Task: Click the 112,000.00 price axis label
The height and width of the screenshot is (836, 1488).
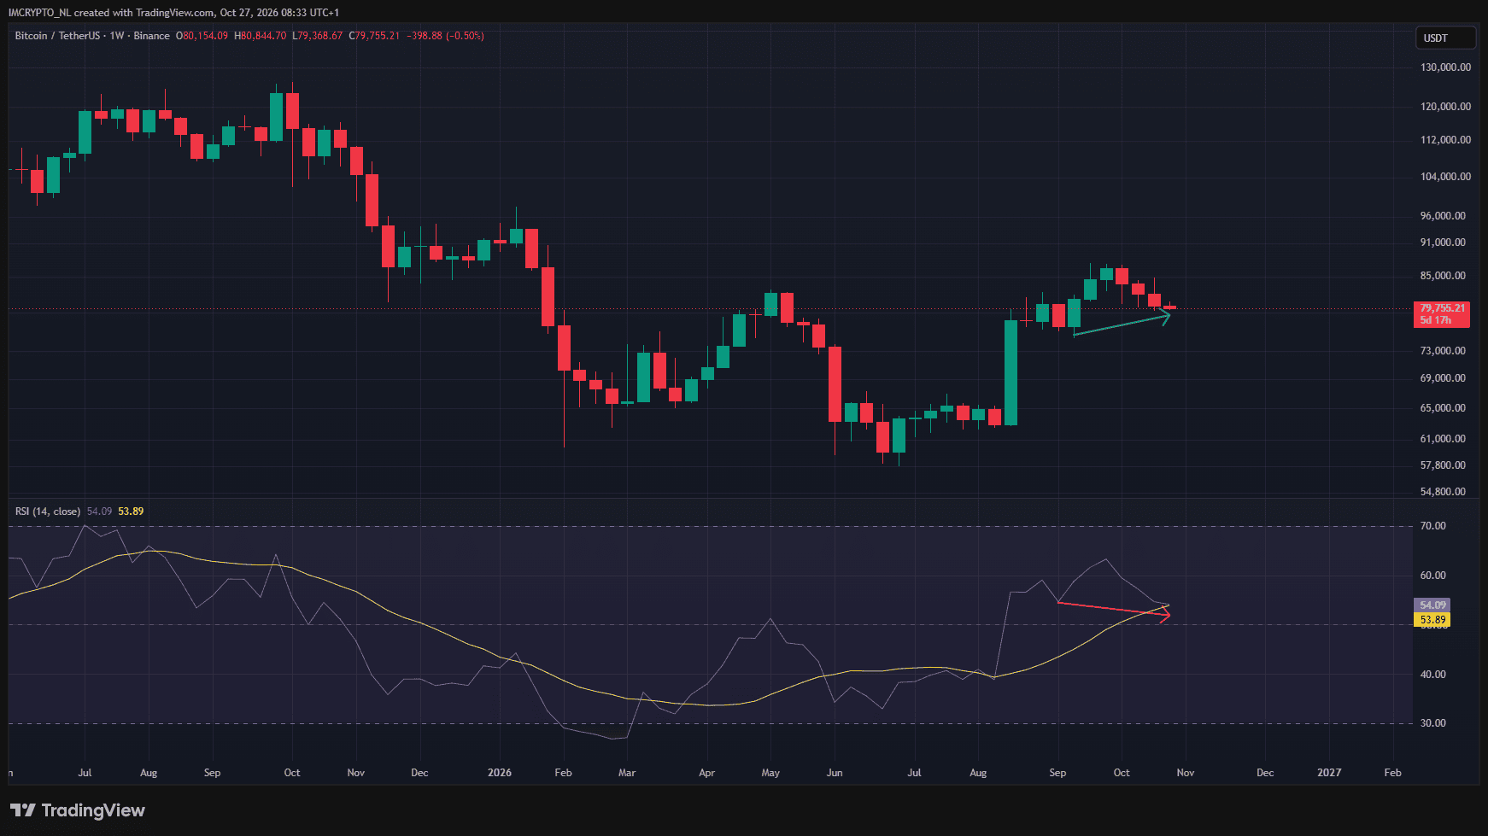Action: coord(1445,140)
